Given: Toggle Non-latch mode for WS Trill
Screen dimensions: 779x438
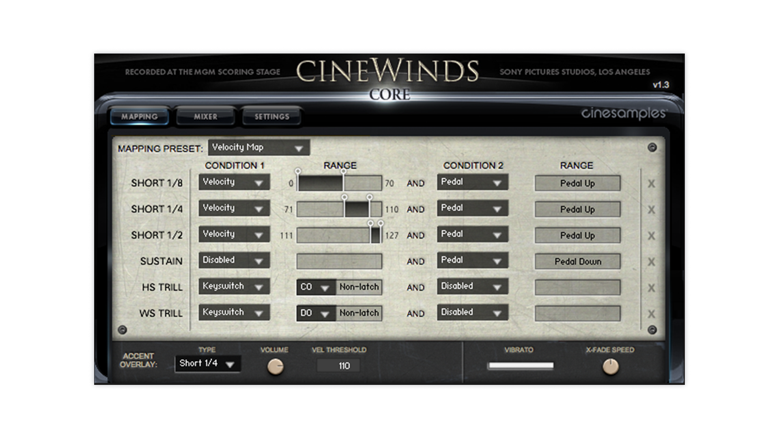Looking at the screenshot, I should click(359, 313).
